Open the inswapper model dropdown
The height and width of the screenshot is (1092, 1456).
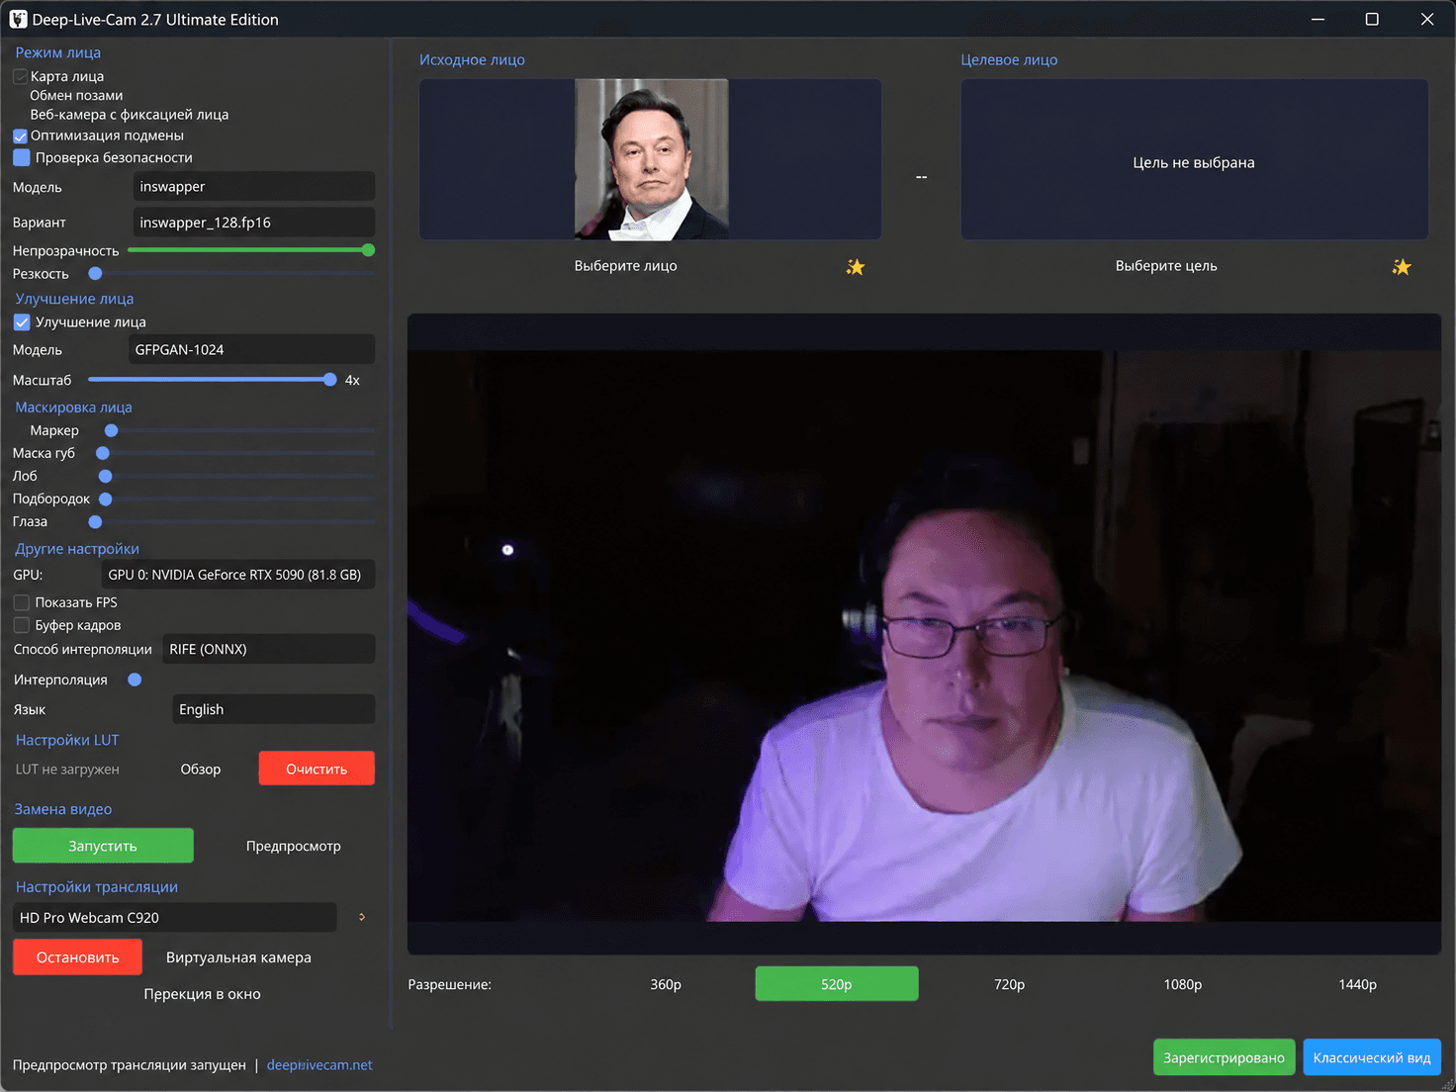pos(253,186)
